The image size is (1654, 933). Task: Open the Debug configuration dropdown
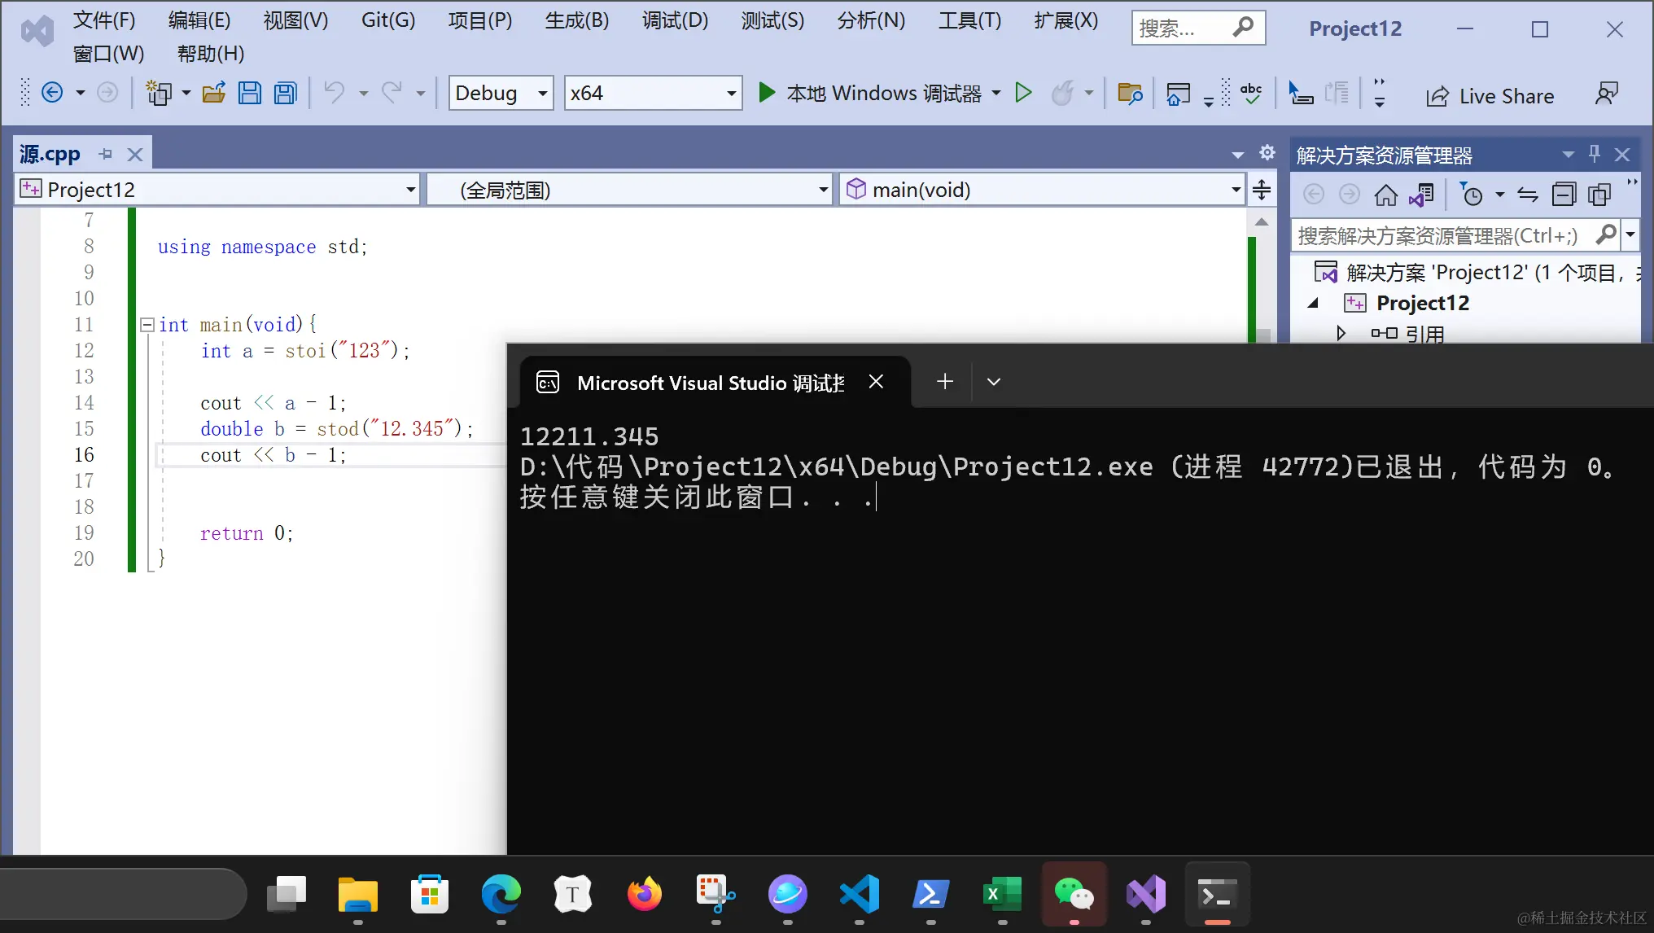(x=542, y=93)
